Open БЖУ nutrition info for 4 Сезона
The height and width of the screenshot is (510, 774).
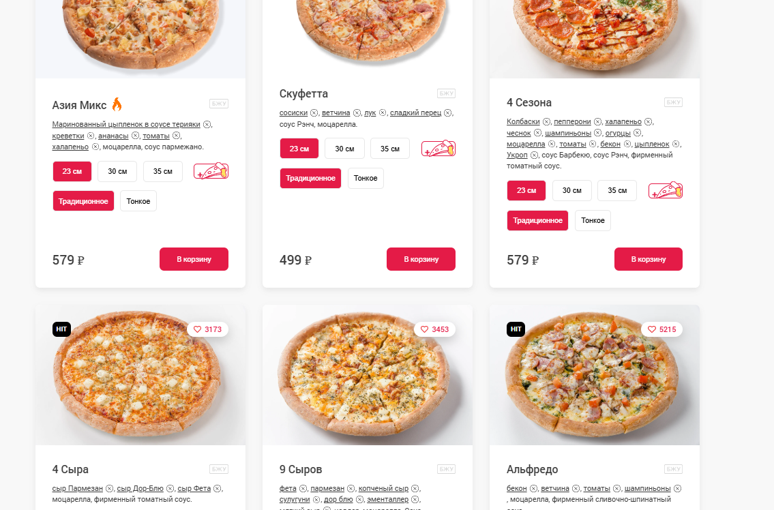[673, 102]
